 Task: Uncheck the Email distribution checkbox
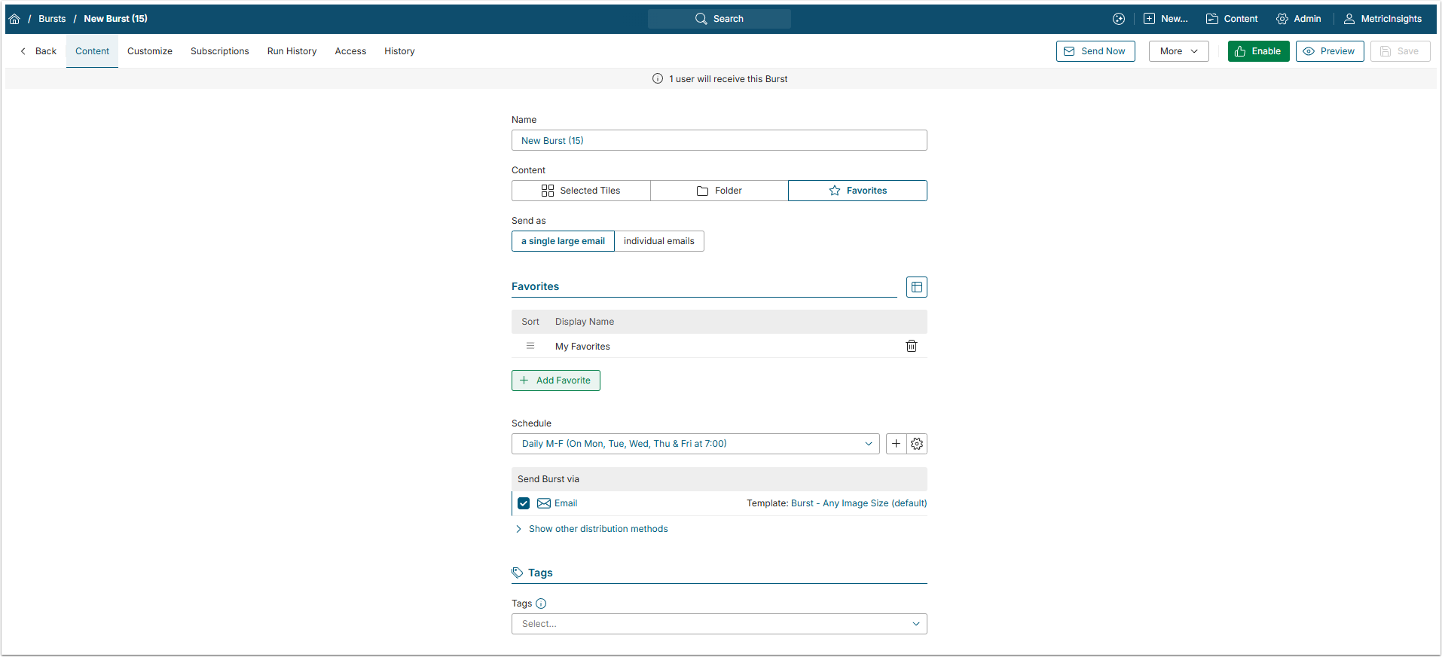524,503
